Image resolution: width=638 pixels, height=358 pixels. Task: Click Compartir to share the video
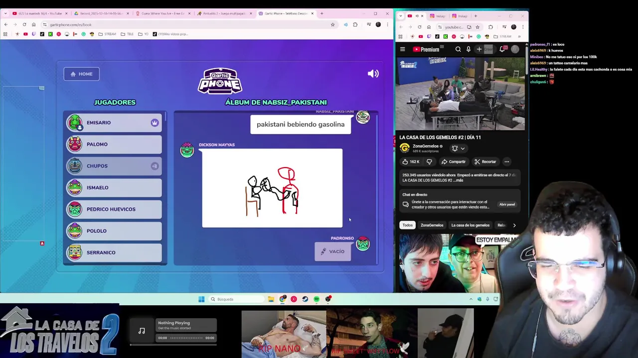453,162
